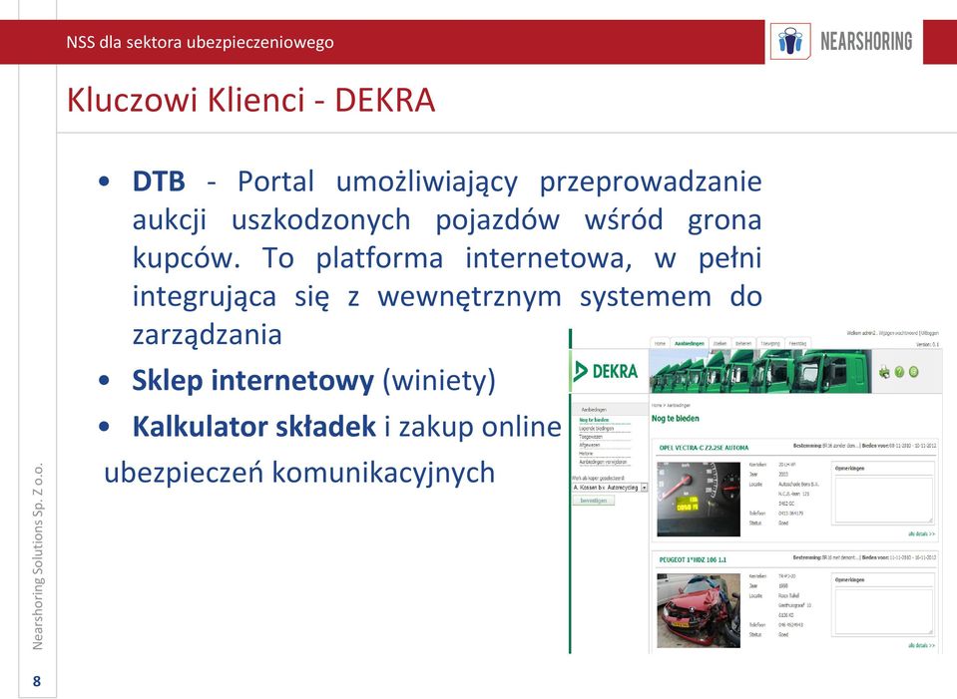
Task: Click the 'Nog te bieden' page heading
Action: [675, 419]
